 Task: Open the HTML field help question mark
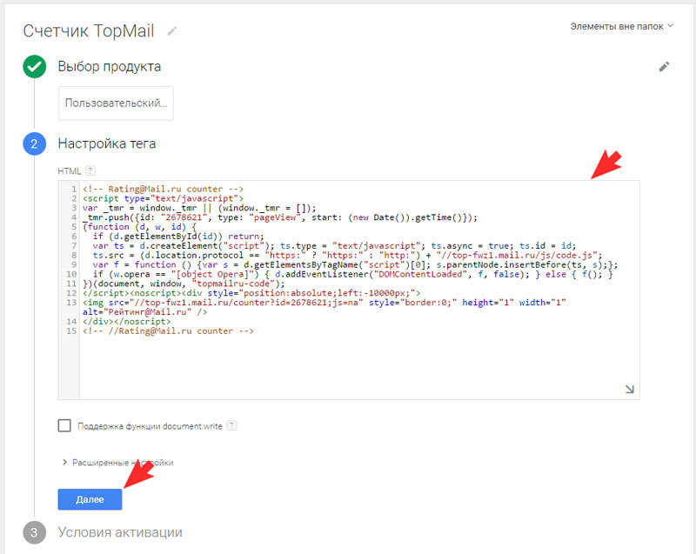pos(90,170)
